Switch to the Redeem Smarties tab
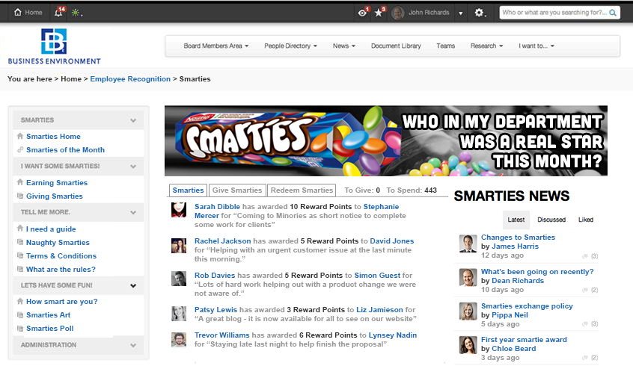 tap(302, 190)
